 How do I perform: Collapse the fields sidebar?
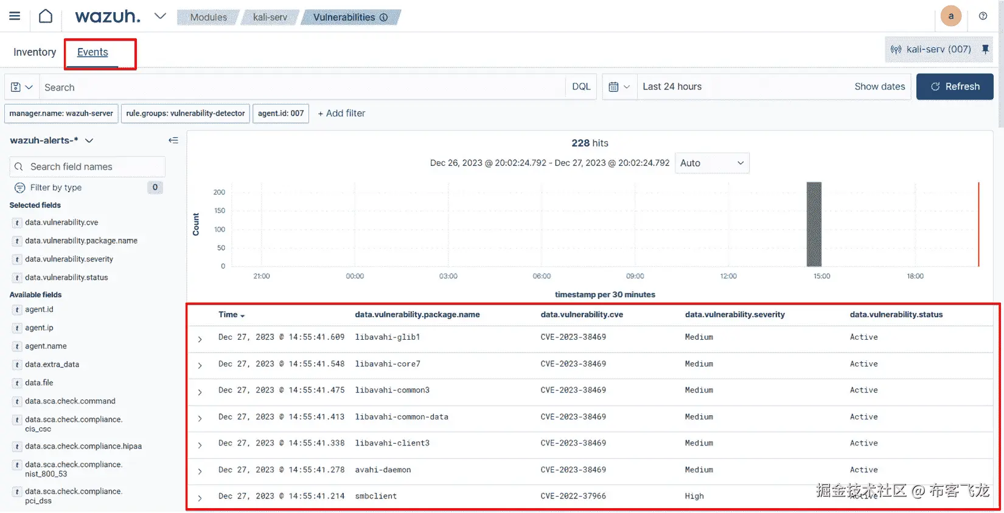173,140
